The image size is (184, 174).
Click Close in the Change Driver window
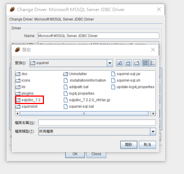(96, 154)
